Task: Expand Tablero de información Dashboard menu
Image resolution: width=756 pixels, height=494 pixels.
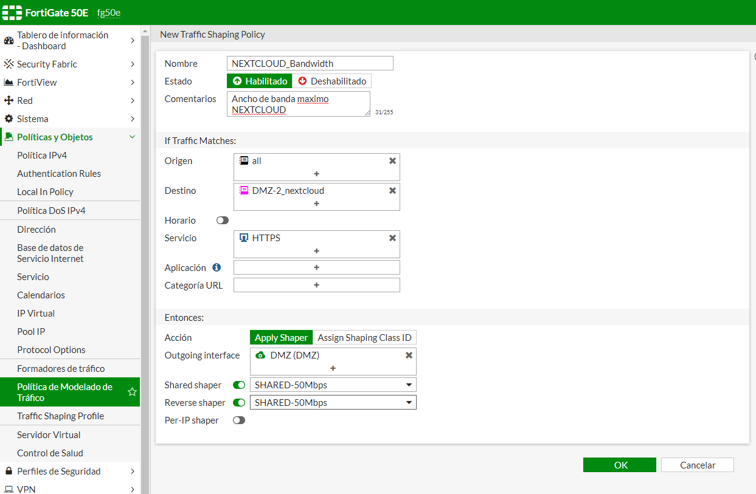Action: tap(133, 41)
